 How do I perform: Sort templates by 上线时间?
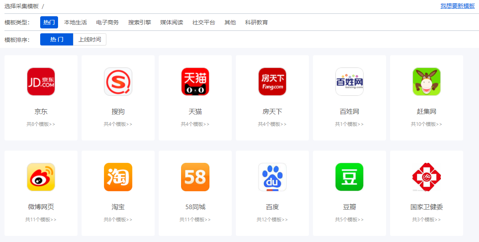(x=90, y=39)
